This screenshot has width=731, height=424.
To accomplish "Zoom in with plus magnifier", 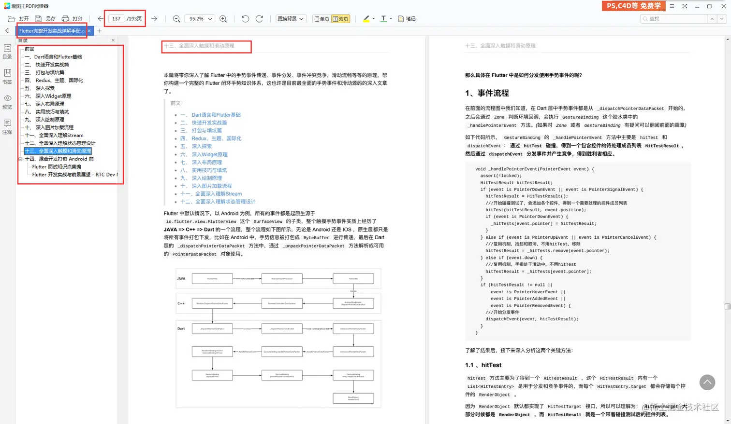I will [x=223, y=19].
